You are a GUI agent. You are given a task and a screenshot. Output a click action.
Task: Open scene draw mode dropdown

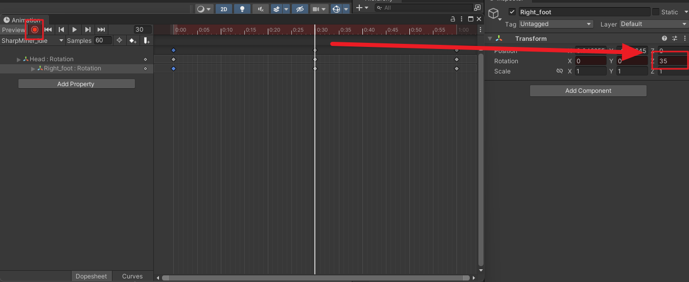click(203, 9)
